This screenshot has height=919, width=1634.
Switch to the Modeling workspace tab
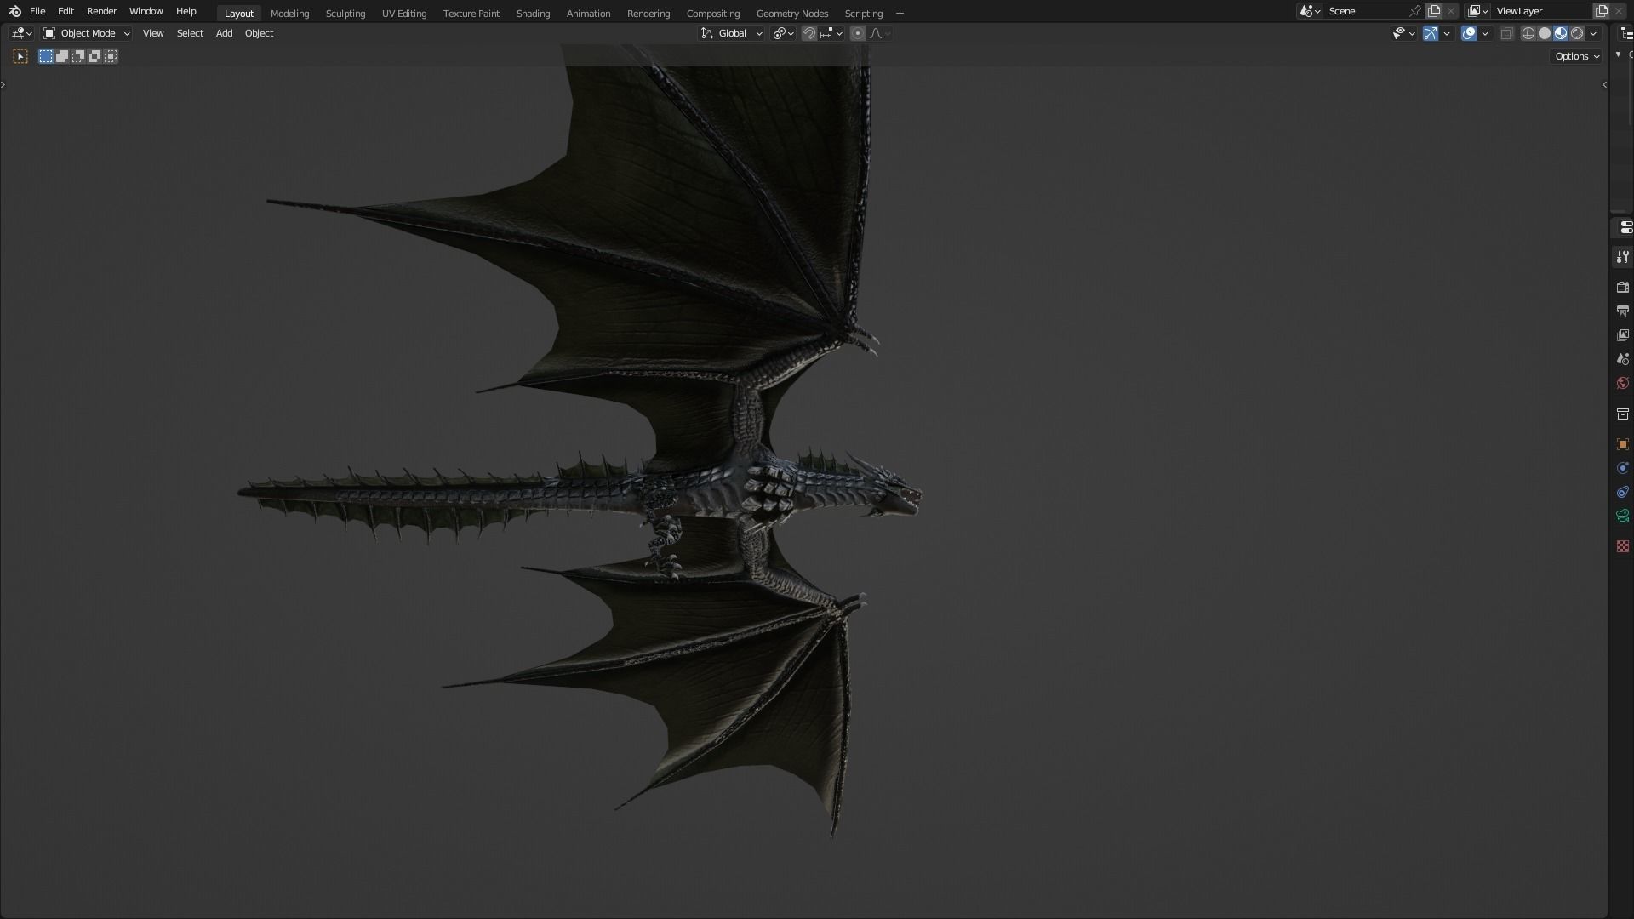pos(289,14)
